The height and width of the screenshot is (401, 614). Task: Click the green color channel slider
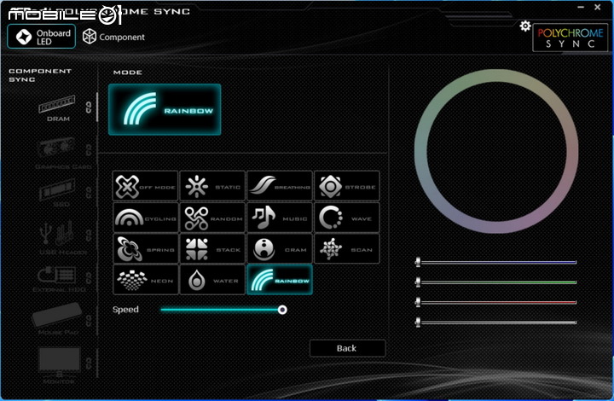(x=495, y=282)
